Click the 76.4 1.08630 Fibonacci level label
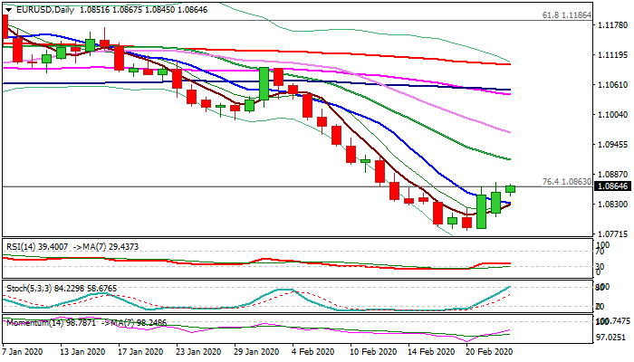This screenshot has width=634, height=362. pyautogui.click(x=567, y=182)
